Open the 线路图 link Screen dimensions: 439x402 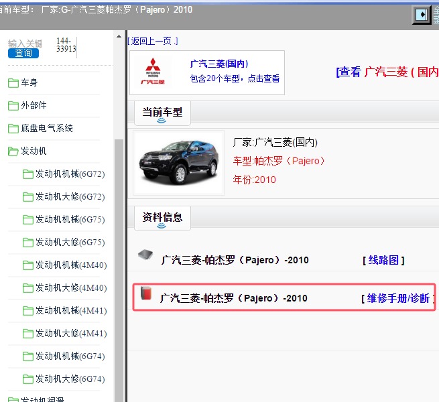(x=383, y=261)
